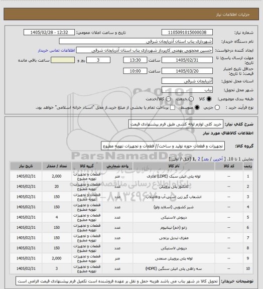Click unit متر in row 1
The image size is (263, 289).
[x=117, y=177]
